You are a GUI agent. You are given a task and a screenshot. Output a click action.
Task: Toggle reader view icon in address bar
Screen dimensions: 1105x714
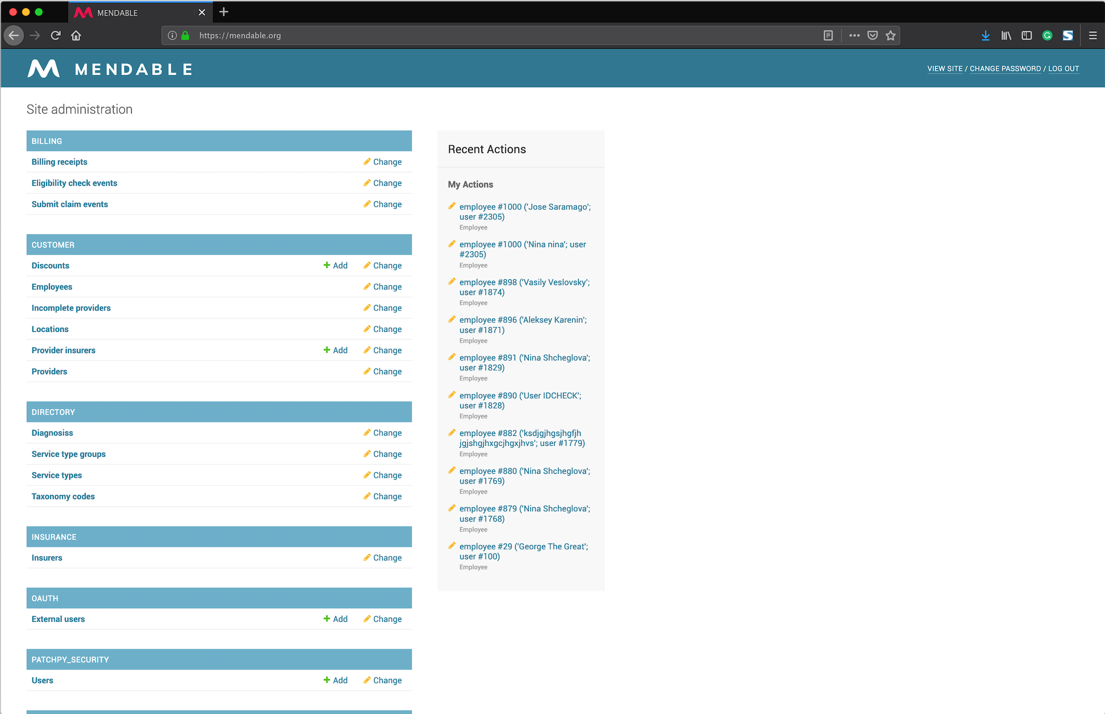[x=828, y=36]
